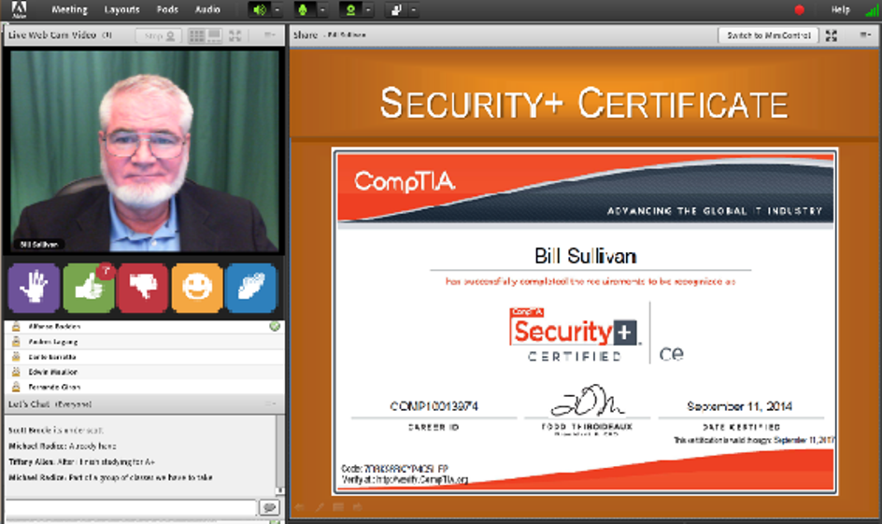Screen dimensions: 882x524
Task: Click the chat scrollbar down arrow
Action: click(279, 492)
